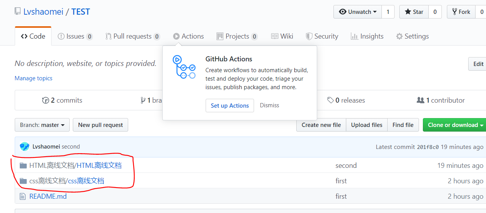Open the latest commit message "second"
Image resolution: width=486 pixels, height=213 pixels.
(x=71, y=147)
